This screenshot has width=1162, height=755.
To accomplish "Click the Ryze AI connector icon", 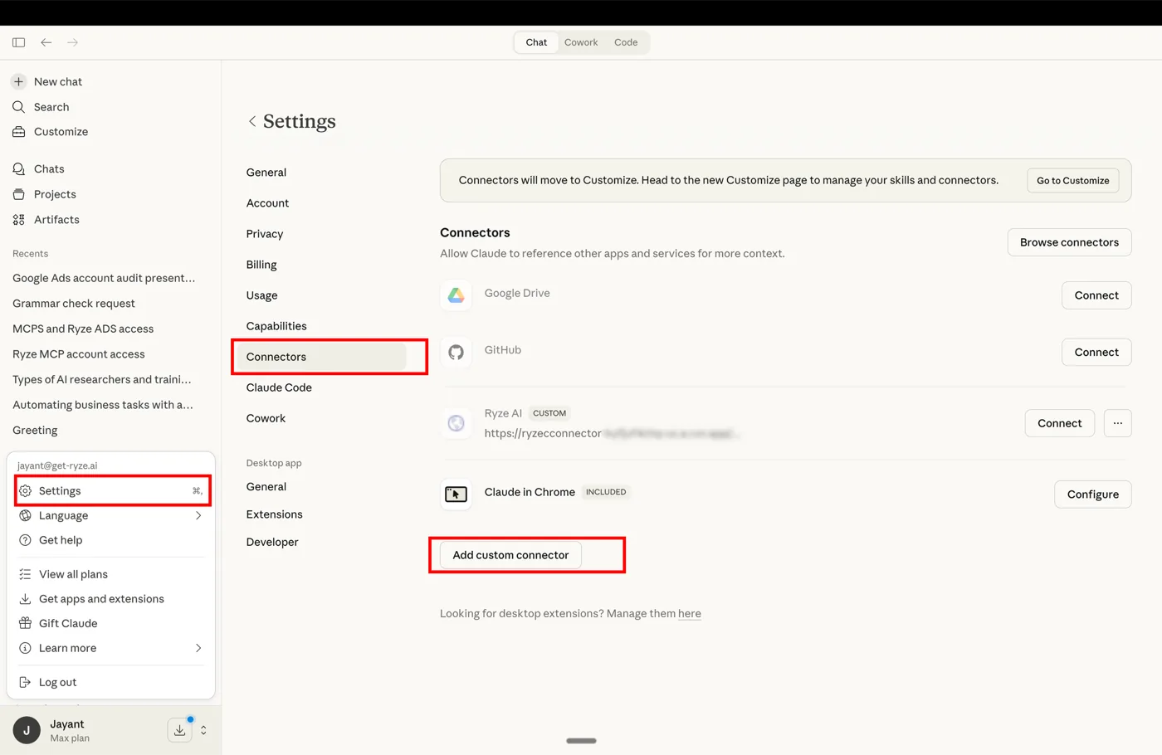I will coord(456,423).
